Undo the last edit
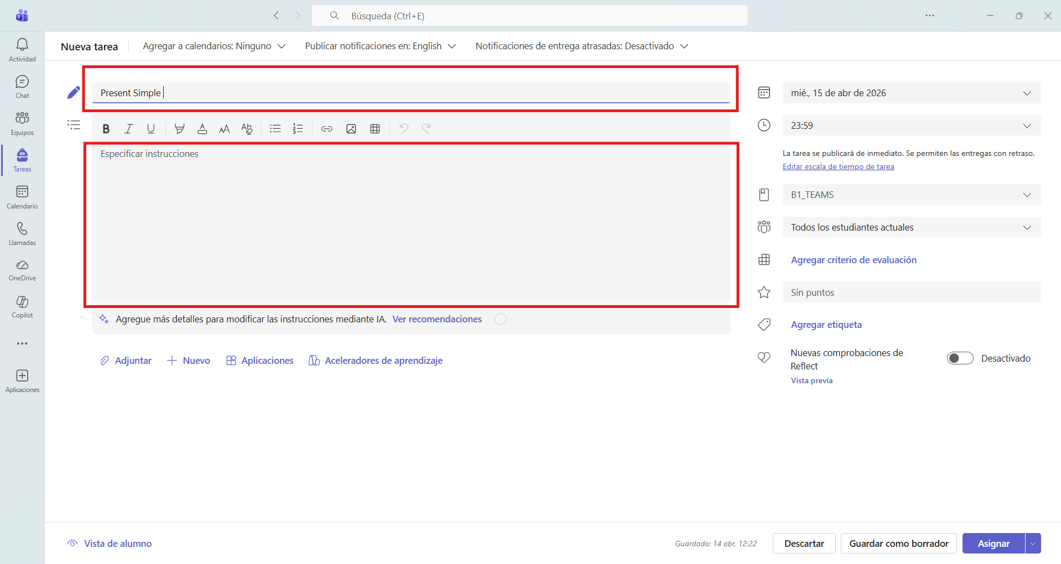 tap(404, 129)
